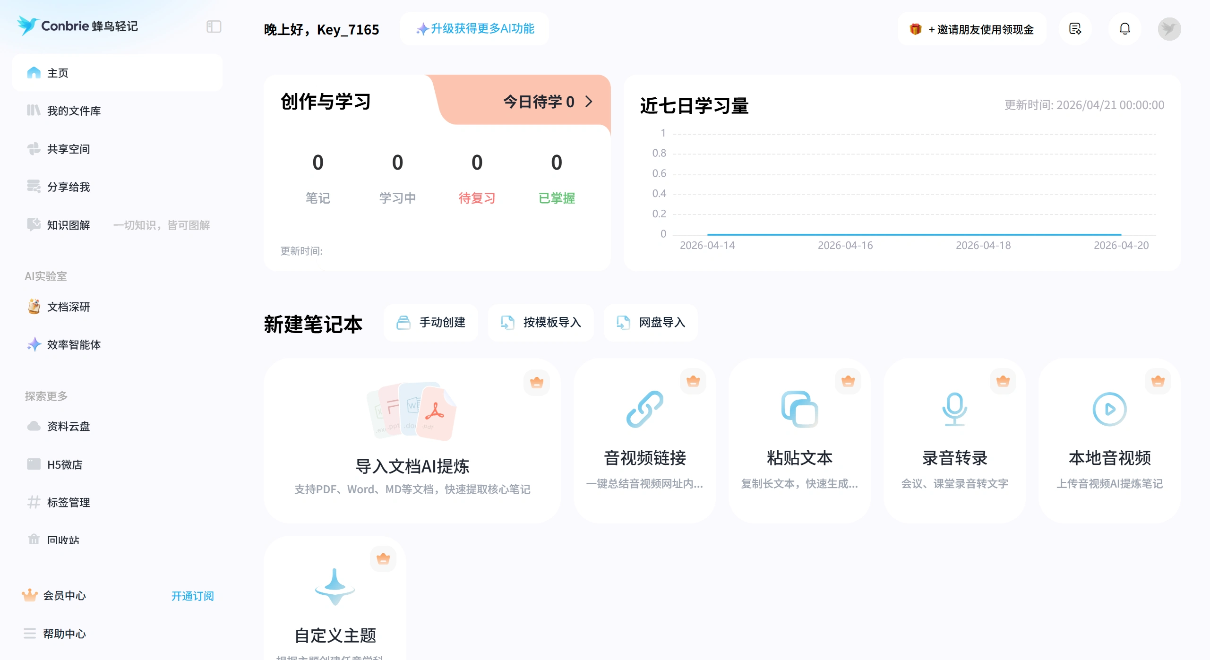1210x660 pixels.
Task: Click the play icon on 本地音视频 card
Action: (1109, 409)
